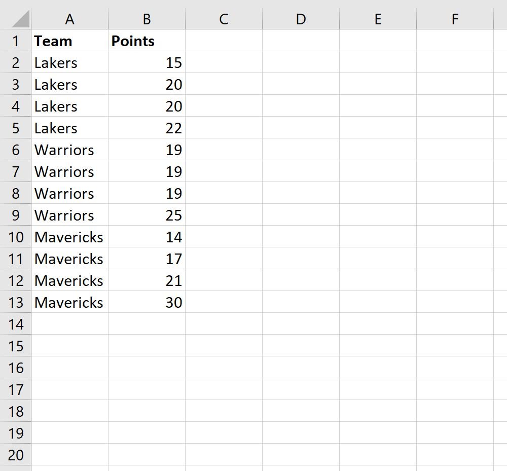Screen dimensions: 507x471
Task: Select column D header
Action: point(301,19)
